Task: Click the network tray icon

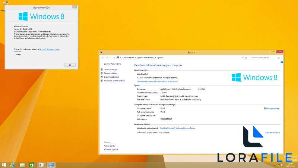Action: pos(278,165)
